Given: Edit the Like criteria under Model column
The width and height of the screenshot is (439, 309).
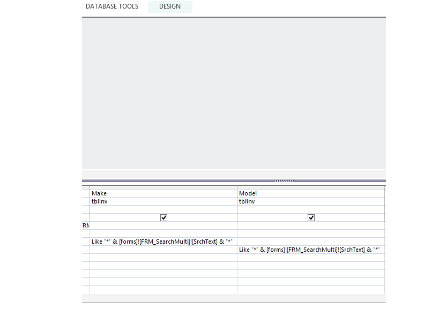Looking at the screenshot, I should [x=311, y=250].
